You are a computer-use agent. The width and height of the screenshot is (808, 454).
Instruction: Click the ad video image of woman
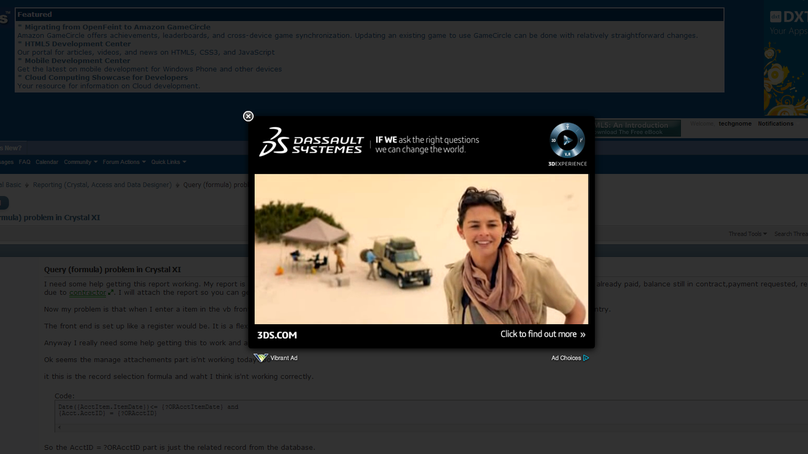pyautogui.click(x=421, y=249)
